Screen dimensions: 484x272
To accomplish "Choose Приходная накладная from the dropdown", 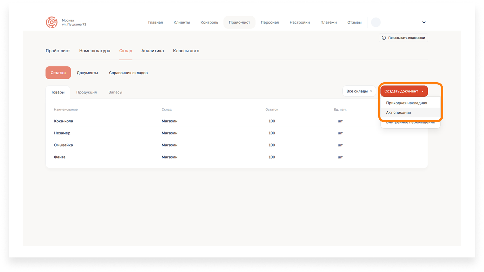I will pyautogui.click(x=406, y=103).
